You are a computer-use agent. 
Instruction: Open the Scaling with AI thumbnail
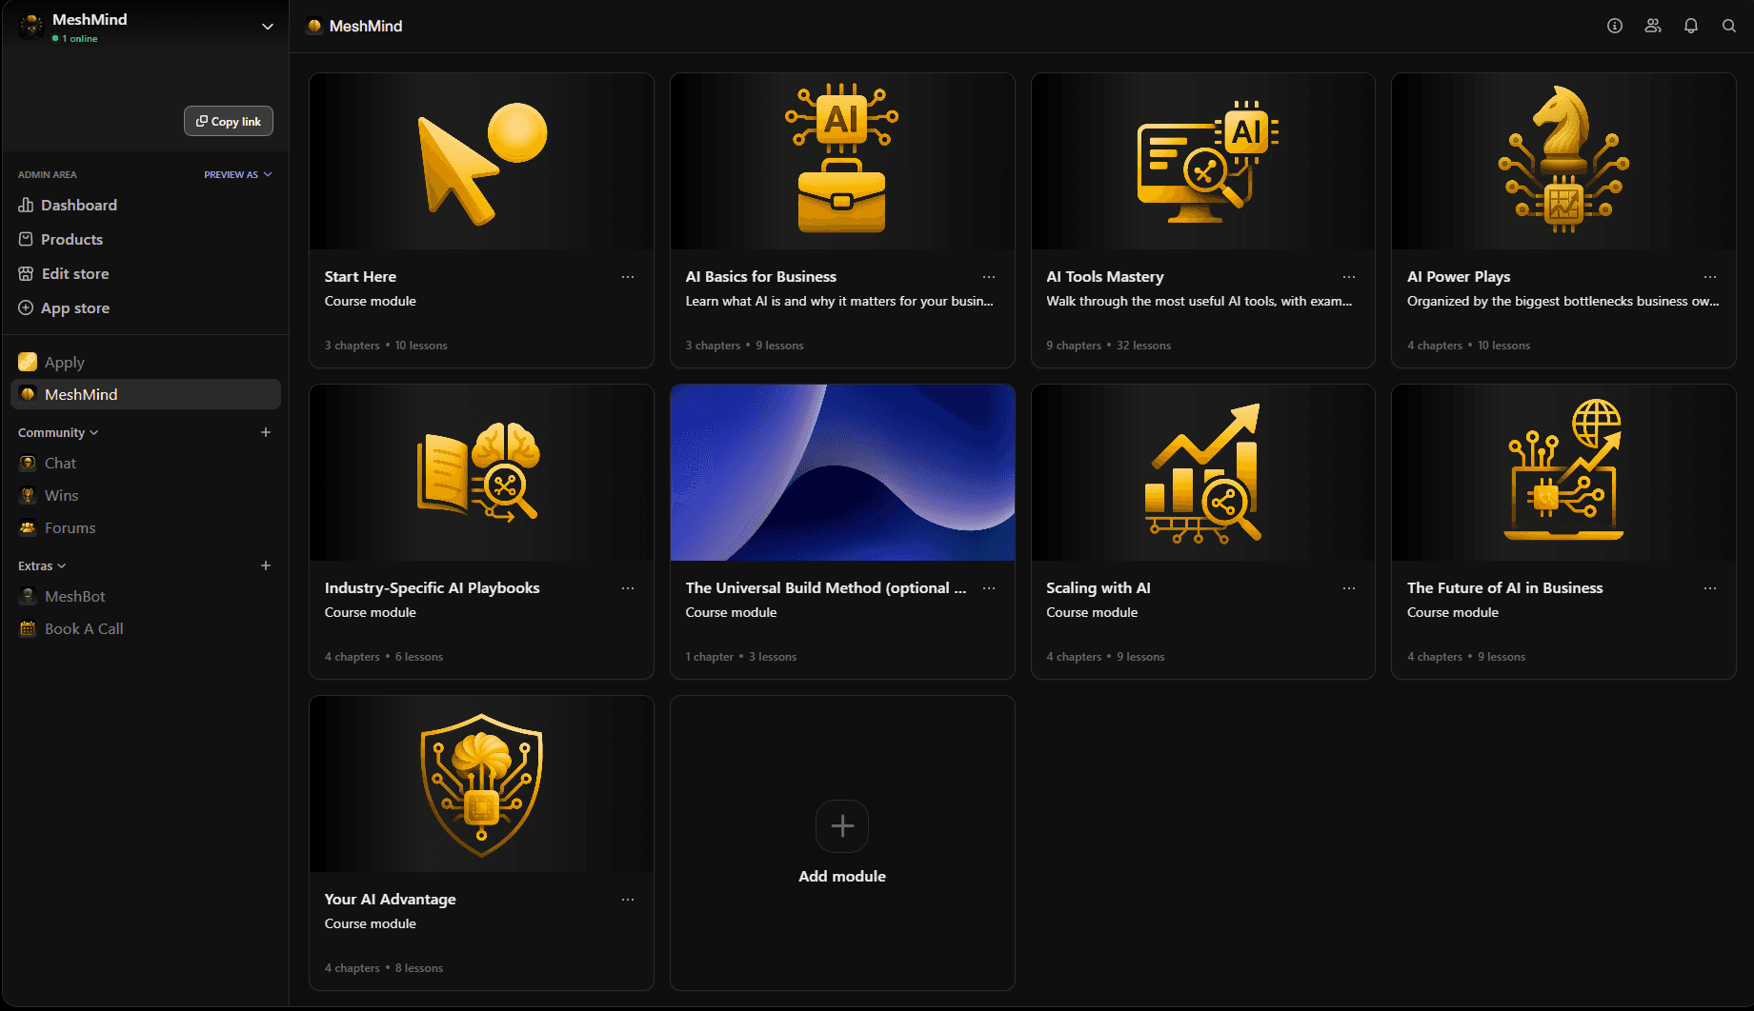coord(1203,473)
